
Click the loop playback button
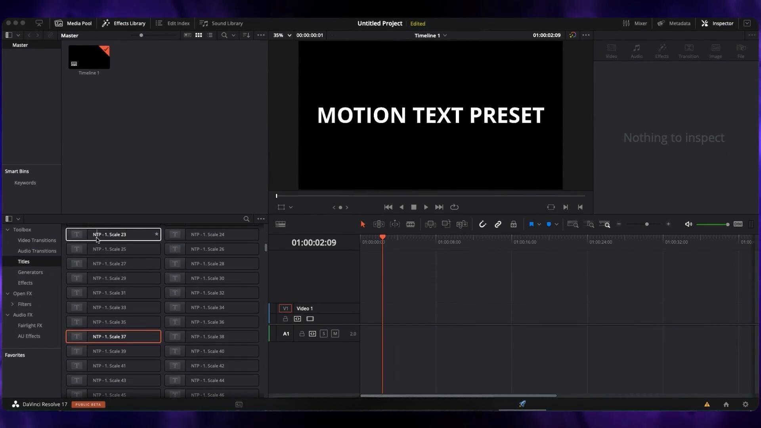pos(454,207)
